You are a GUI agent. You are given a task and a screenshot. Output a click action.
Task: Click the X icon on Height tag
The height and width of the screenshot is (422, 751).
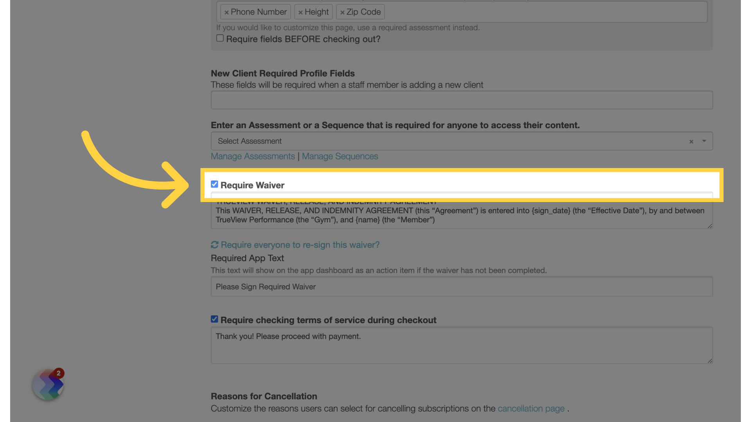[302, 12]
